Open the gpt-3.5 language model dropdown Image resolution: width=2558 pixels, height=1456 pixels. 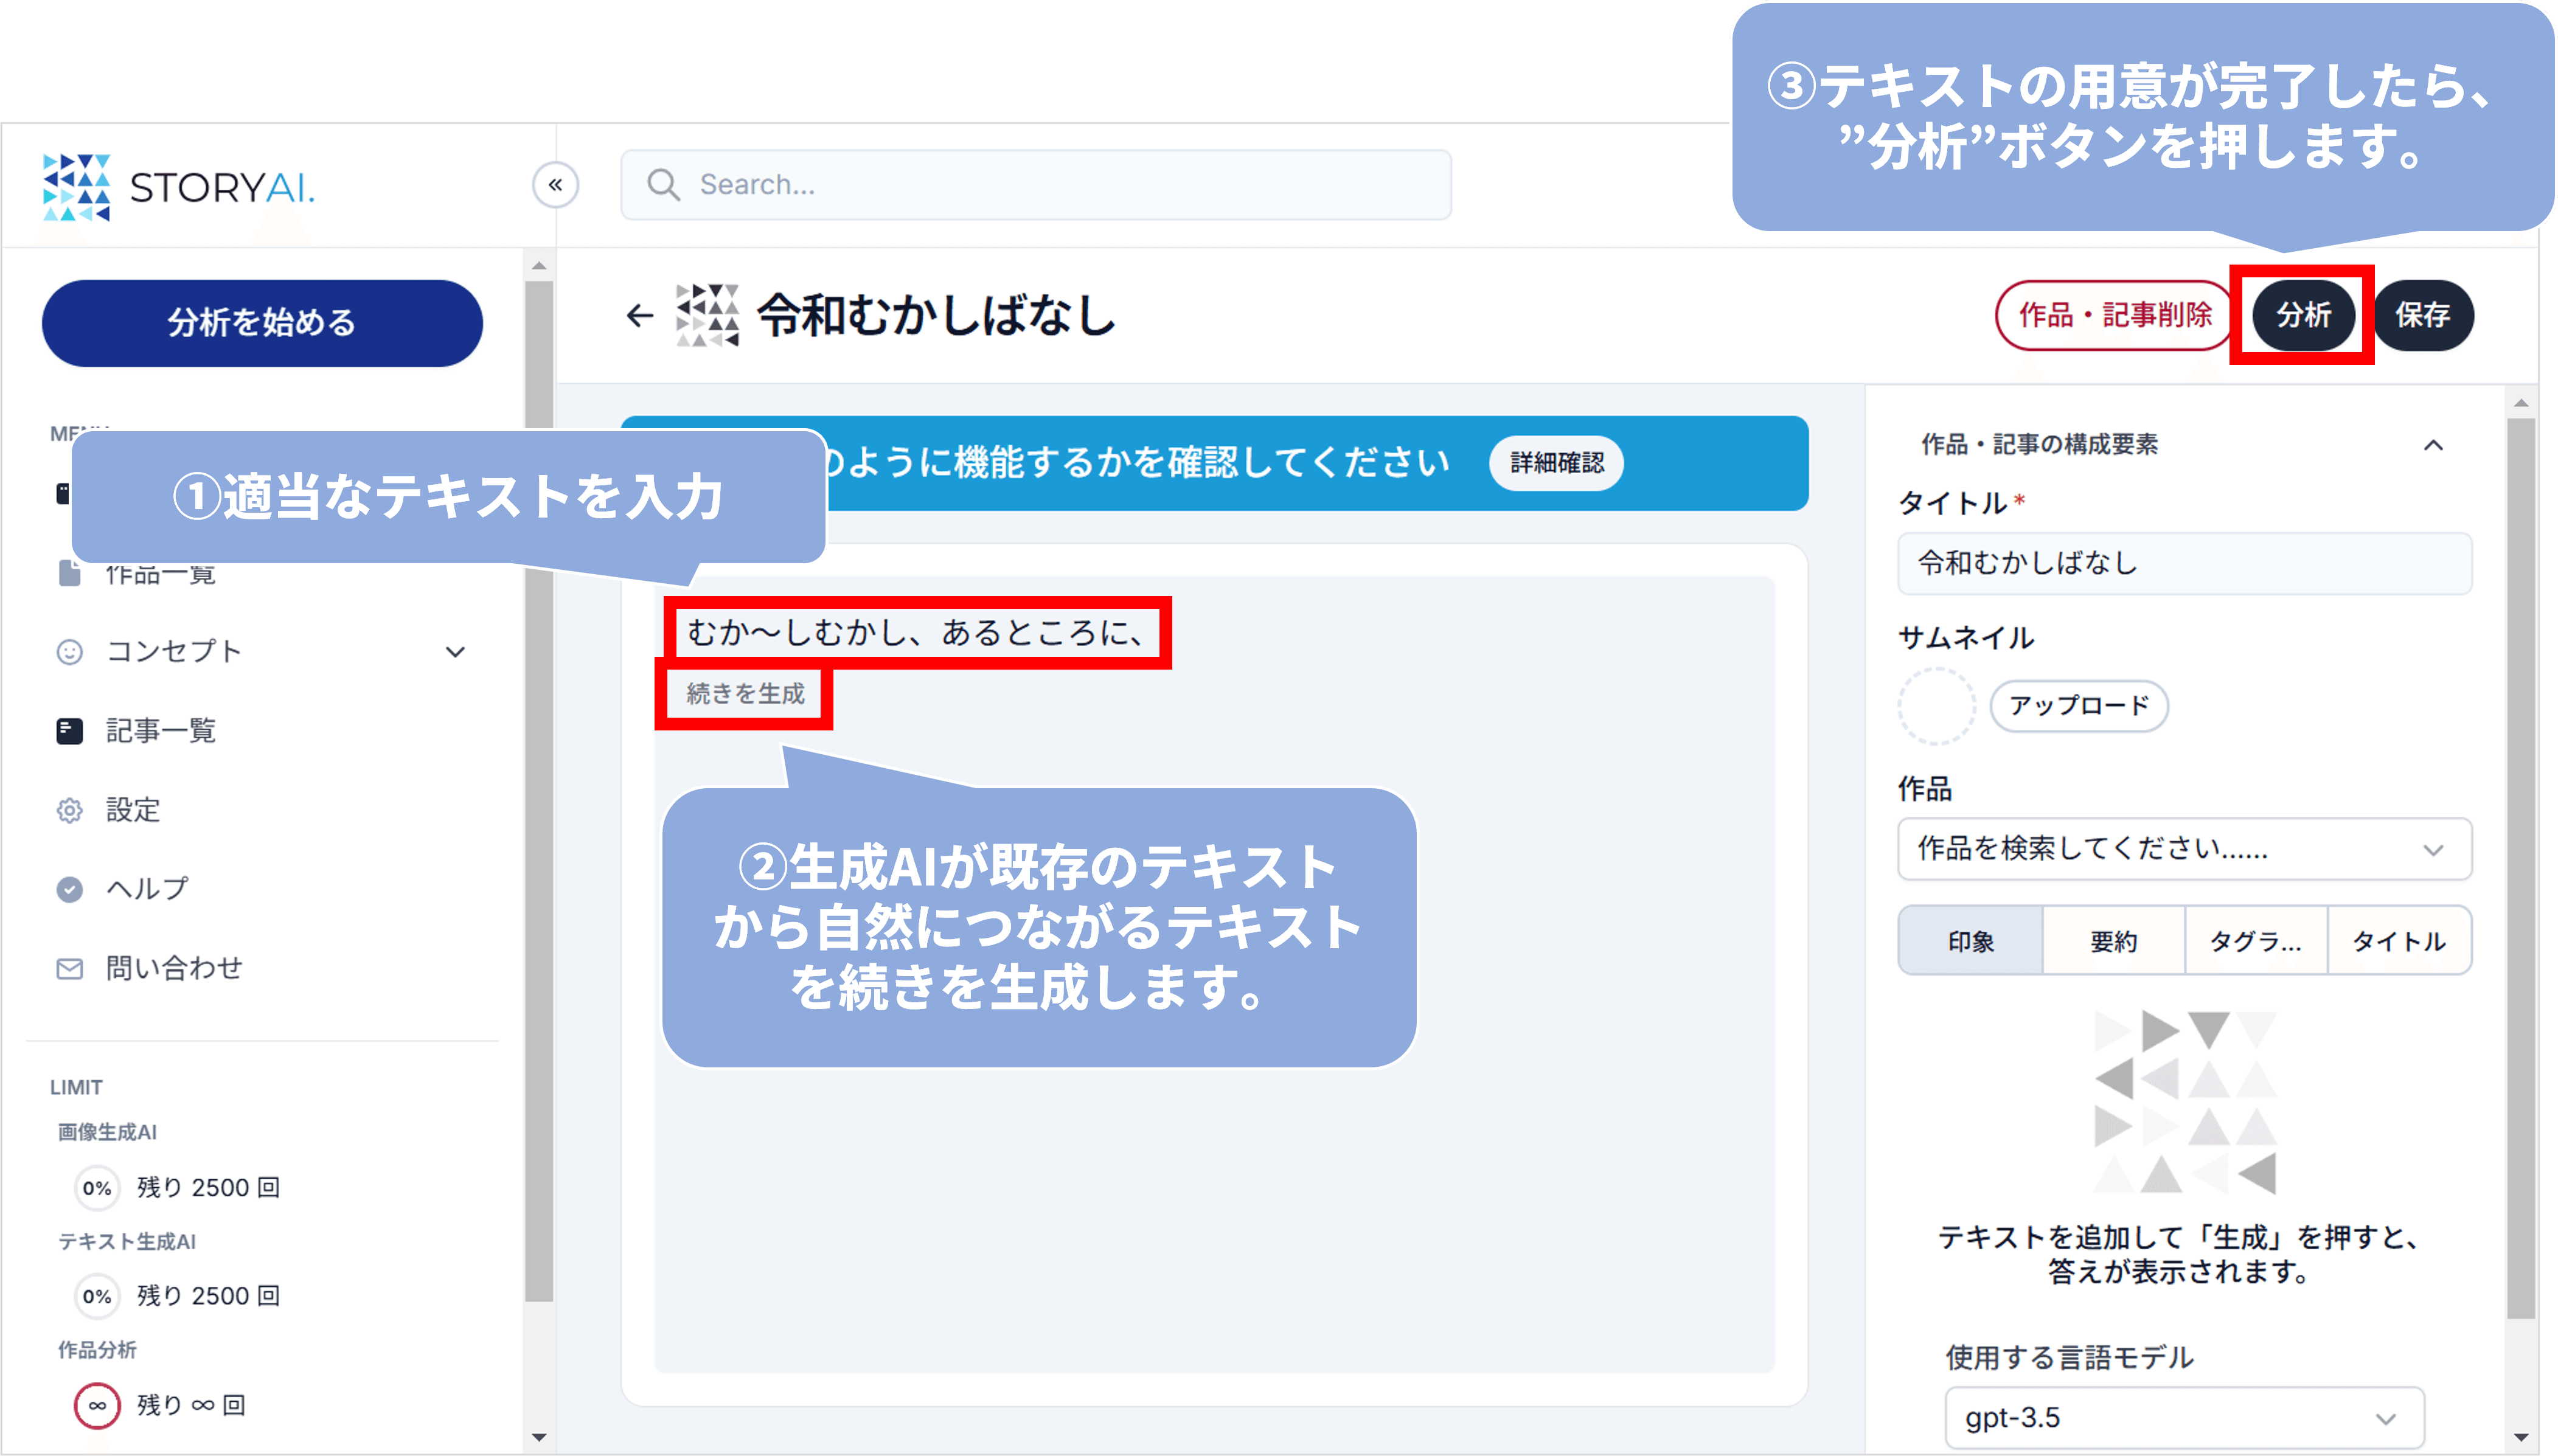pos(2185,1418)
